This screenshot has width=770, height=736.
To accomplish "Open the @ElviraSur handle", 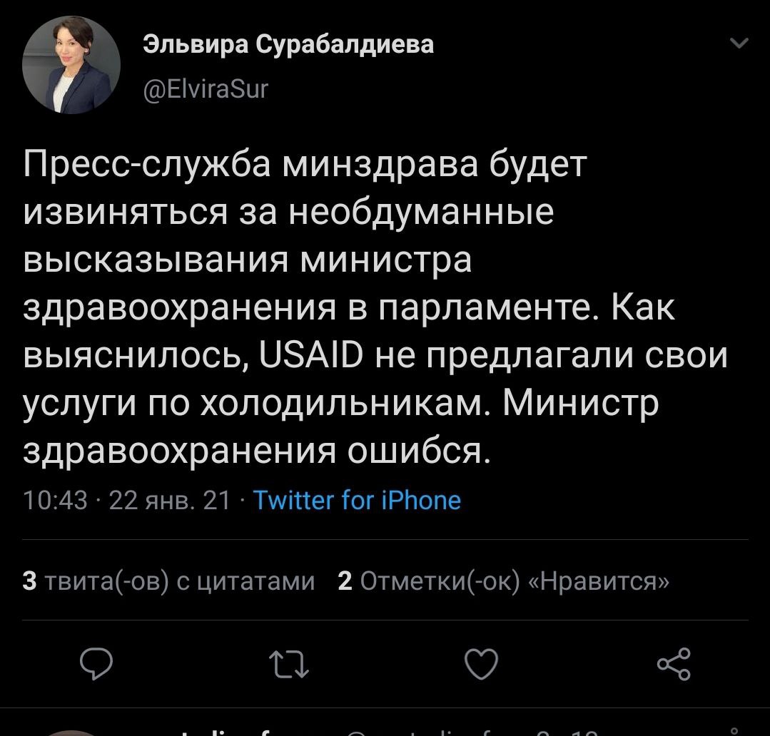I will [206, 89].
